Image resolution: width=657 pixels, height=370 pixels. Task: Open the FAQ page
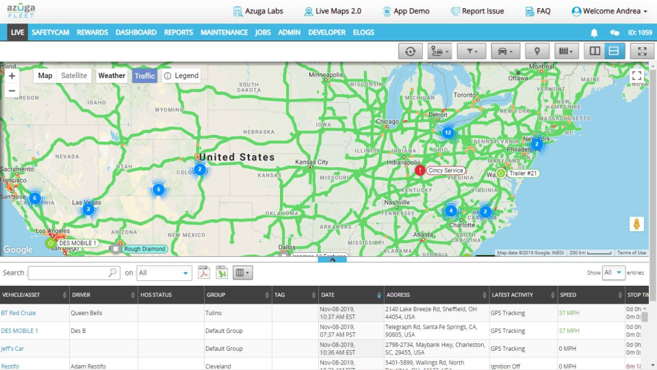coord(538,12)
